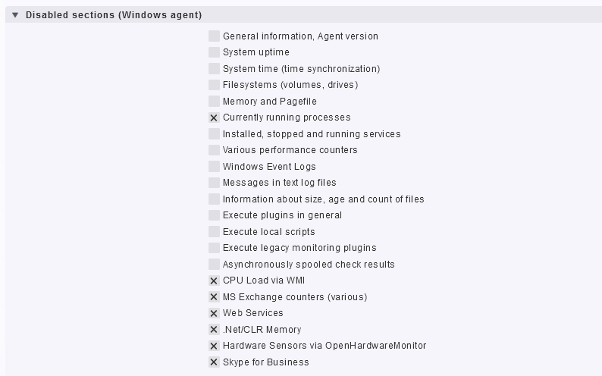Tick Execute legacy monitoring plugins checkbox

(214, 248)
